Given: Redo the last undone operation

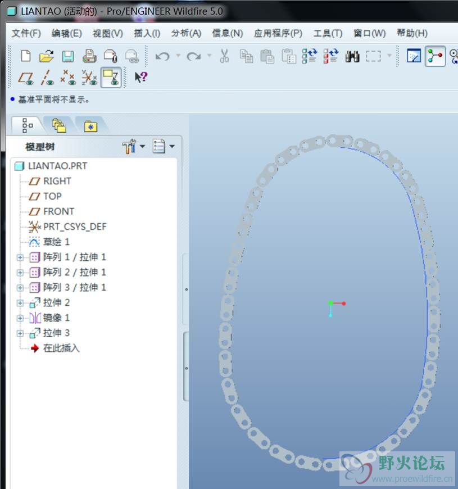Looking at the screenshot, I should [194, 56].
